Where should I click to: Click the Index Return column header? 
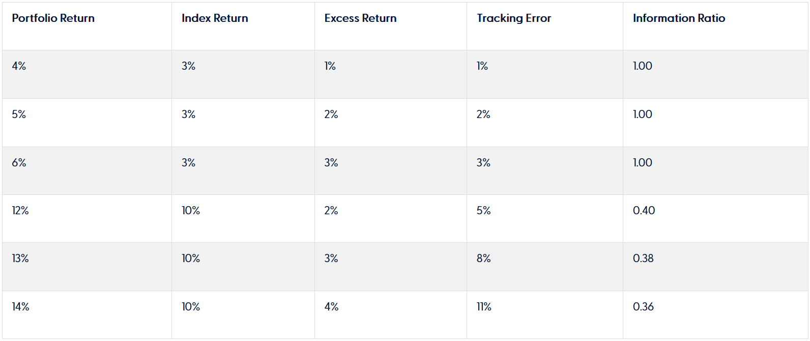(215, 18)
